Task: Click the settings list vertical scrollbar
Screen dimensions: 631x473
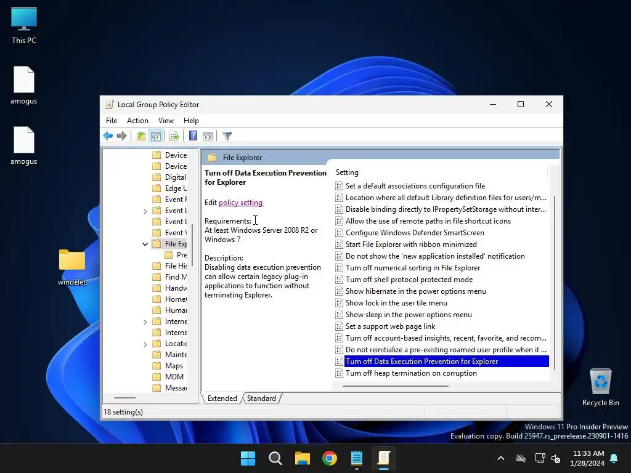Action: tap(555, 283)
